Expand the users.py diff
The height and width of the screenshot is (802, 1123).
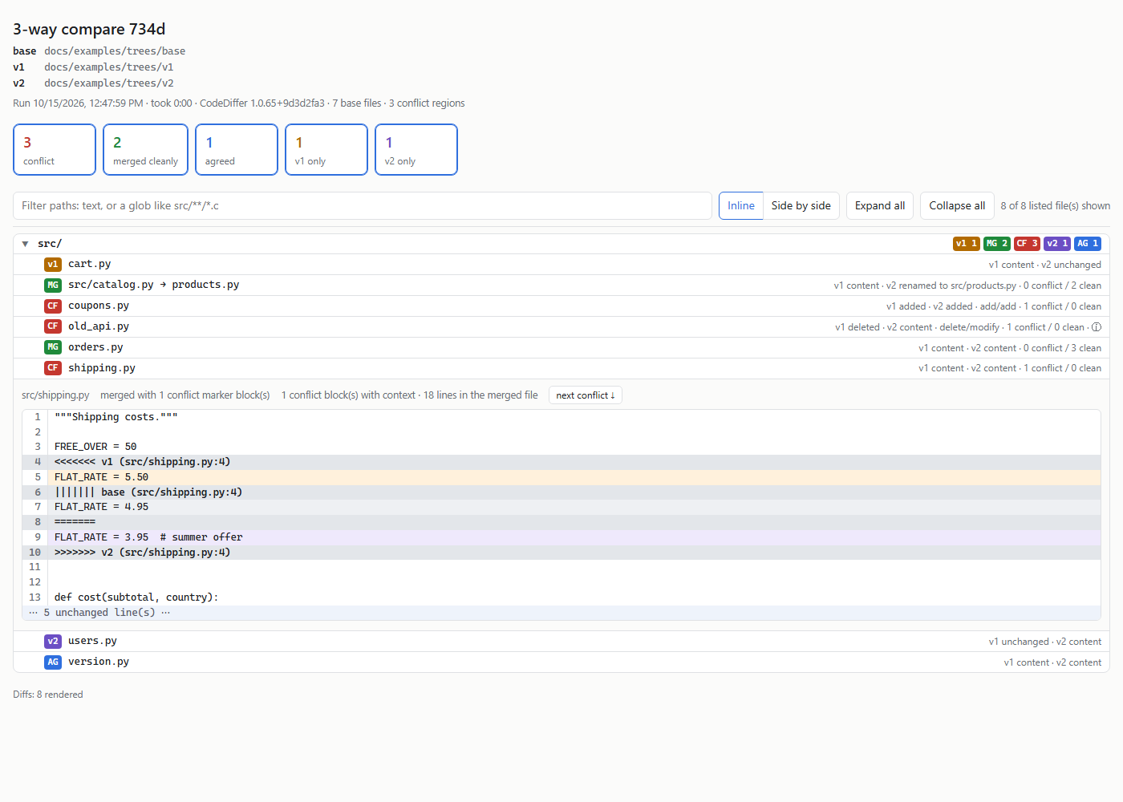point(561,641)
